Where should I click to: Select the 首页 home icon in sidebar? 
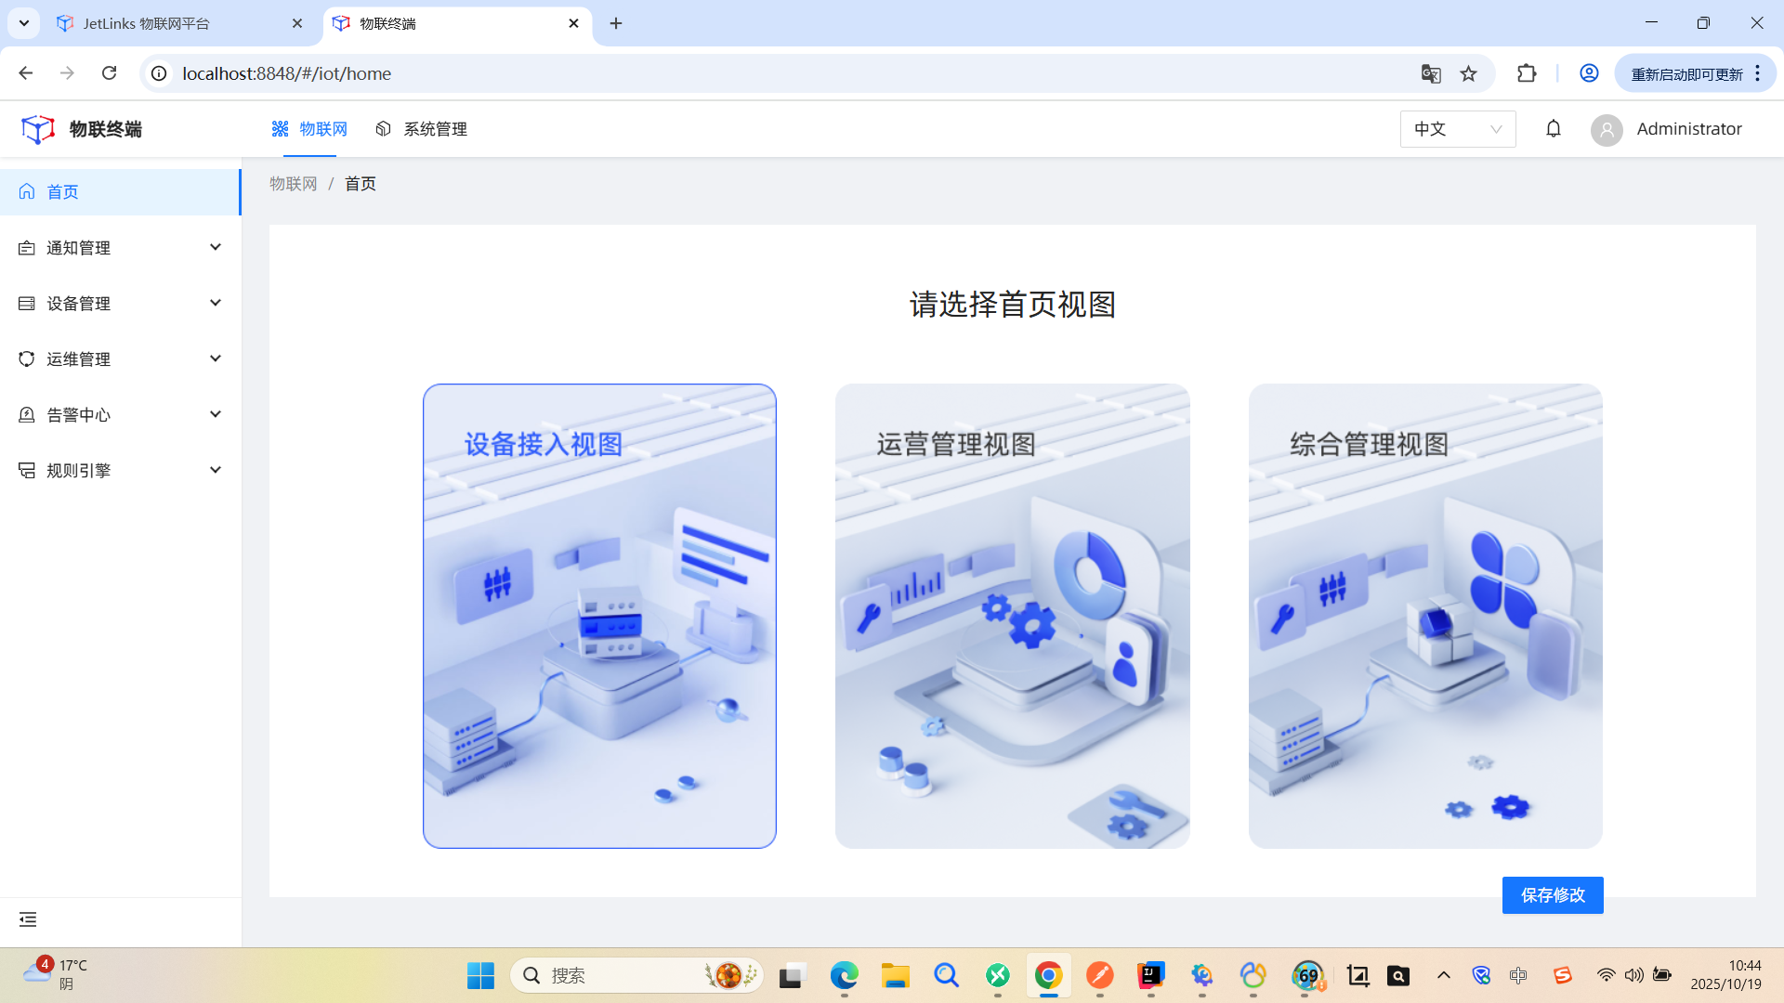[26, 191]
